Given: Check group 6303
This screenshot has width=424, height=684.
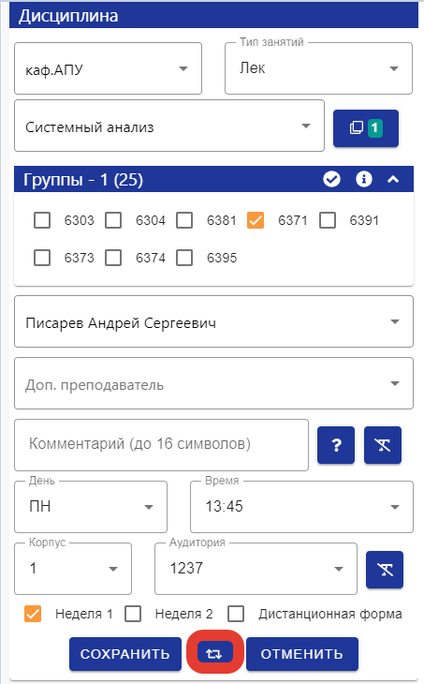Looking at the screenshot, I should (42, 220).
